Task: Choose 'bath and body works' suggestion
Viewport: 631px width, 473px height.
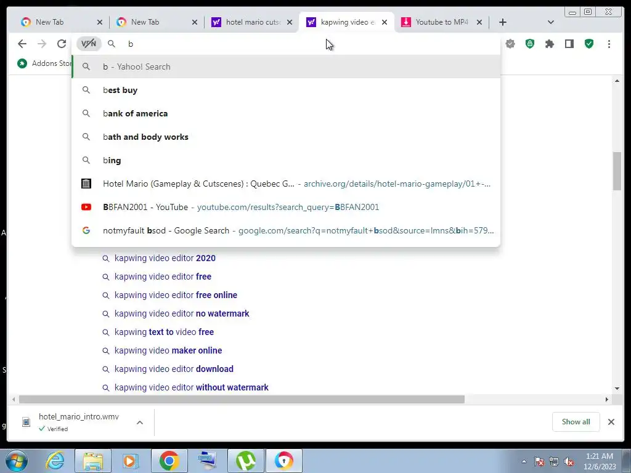Action: pyautogui.click(x=286, y=137)
